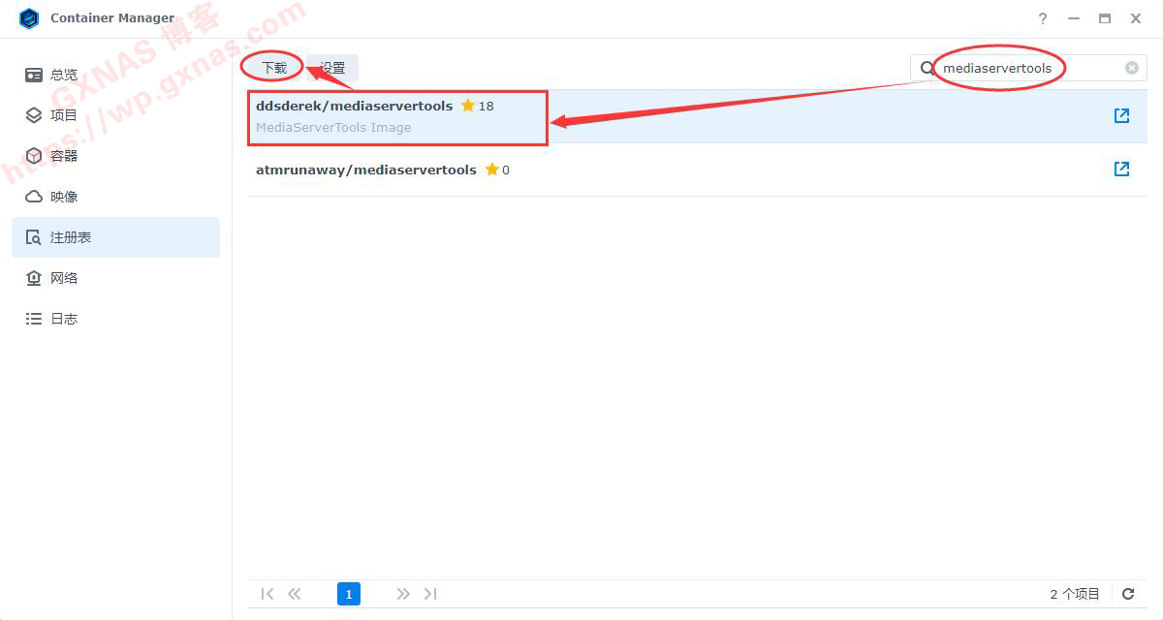Open external link for ddsderek/mediaservertools
The image size is (1163, 620).
point(1121,116)
